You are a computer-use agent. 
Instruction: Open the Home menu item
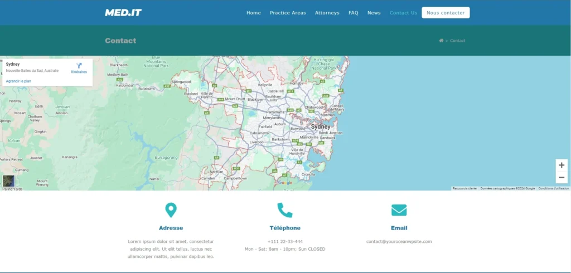point(254,13)
